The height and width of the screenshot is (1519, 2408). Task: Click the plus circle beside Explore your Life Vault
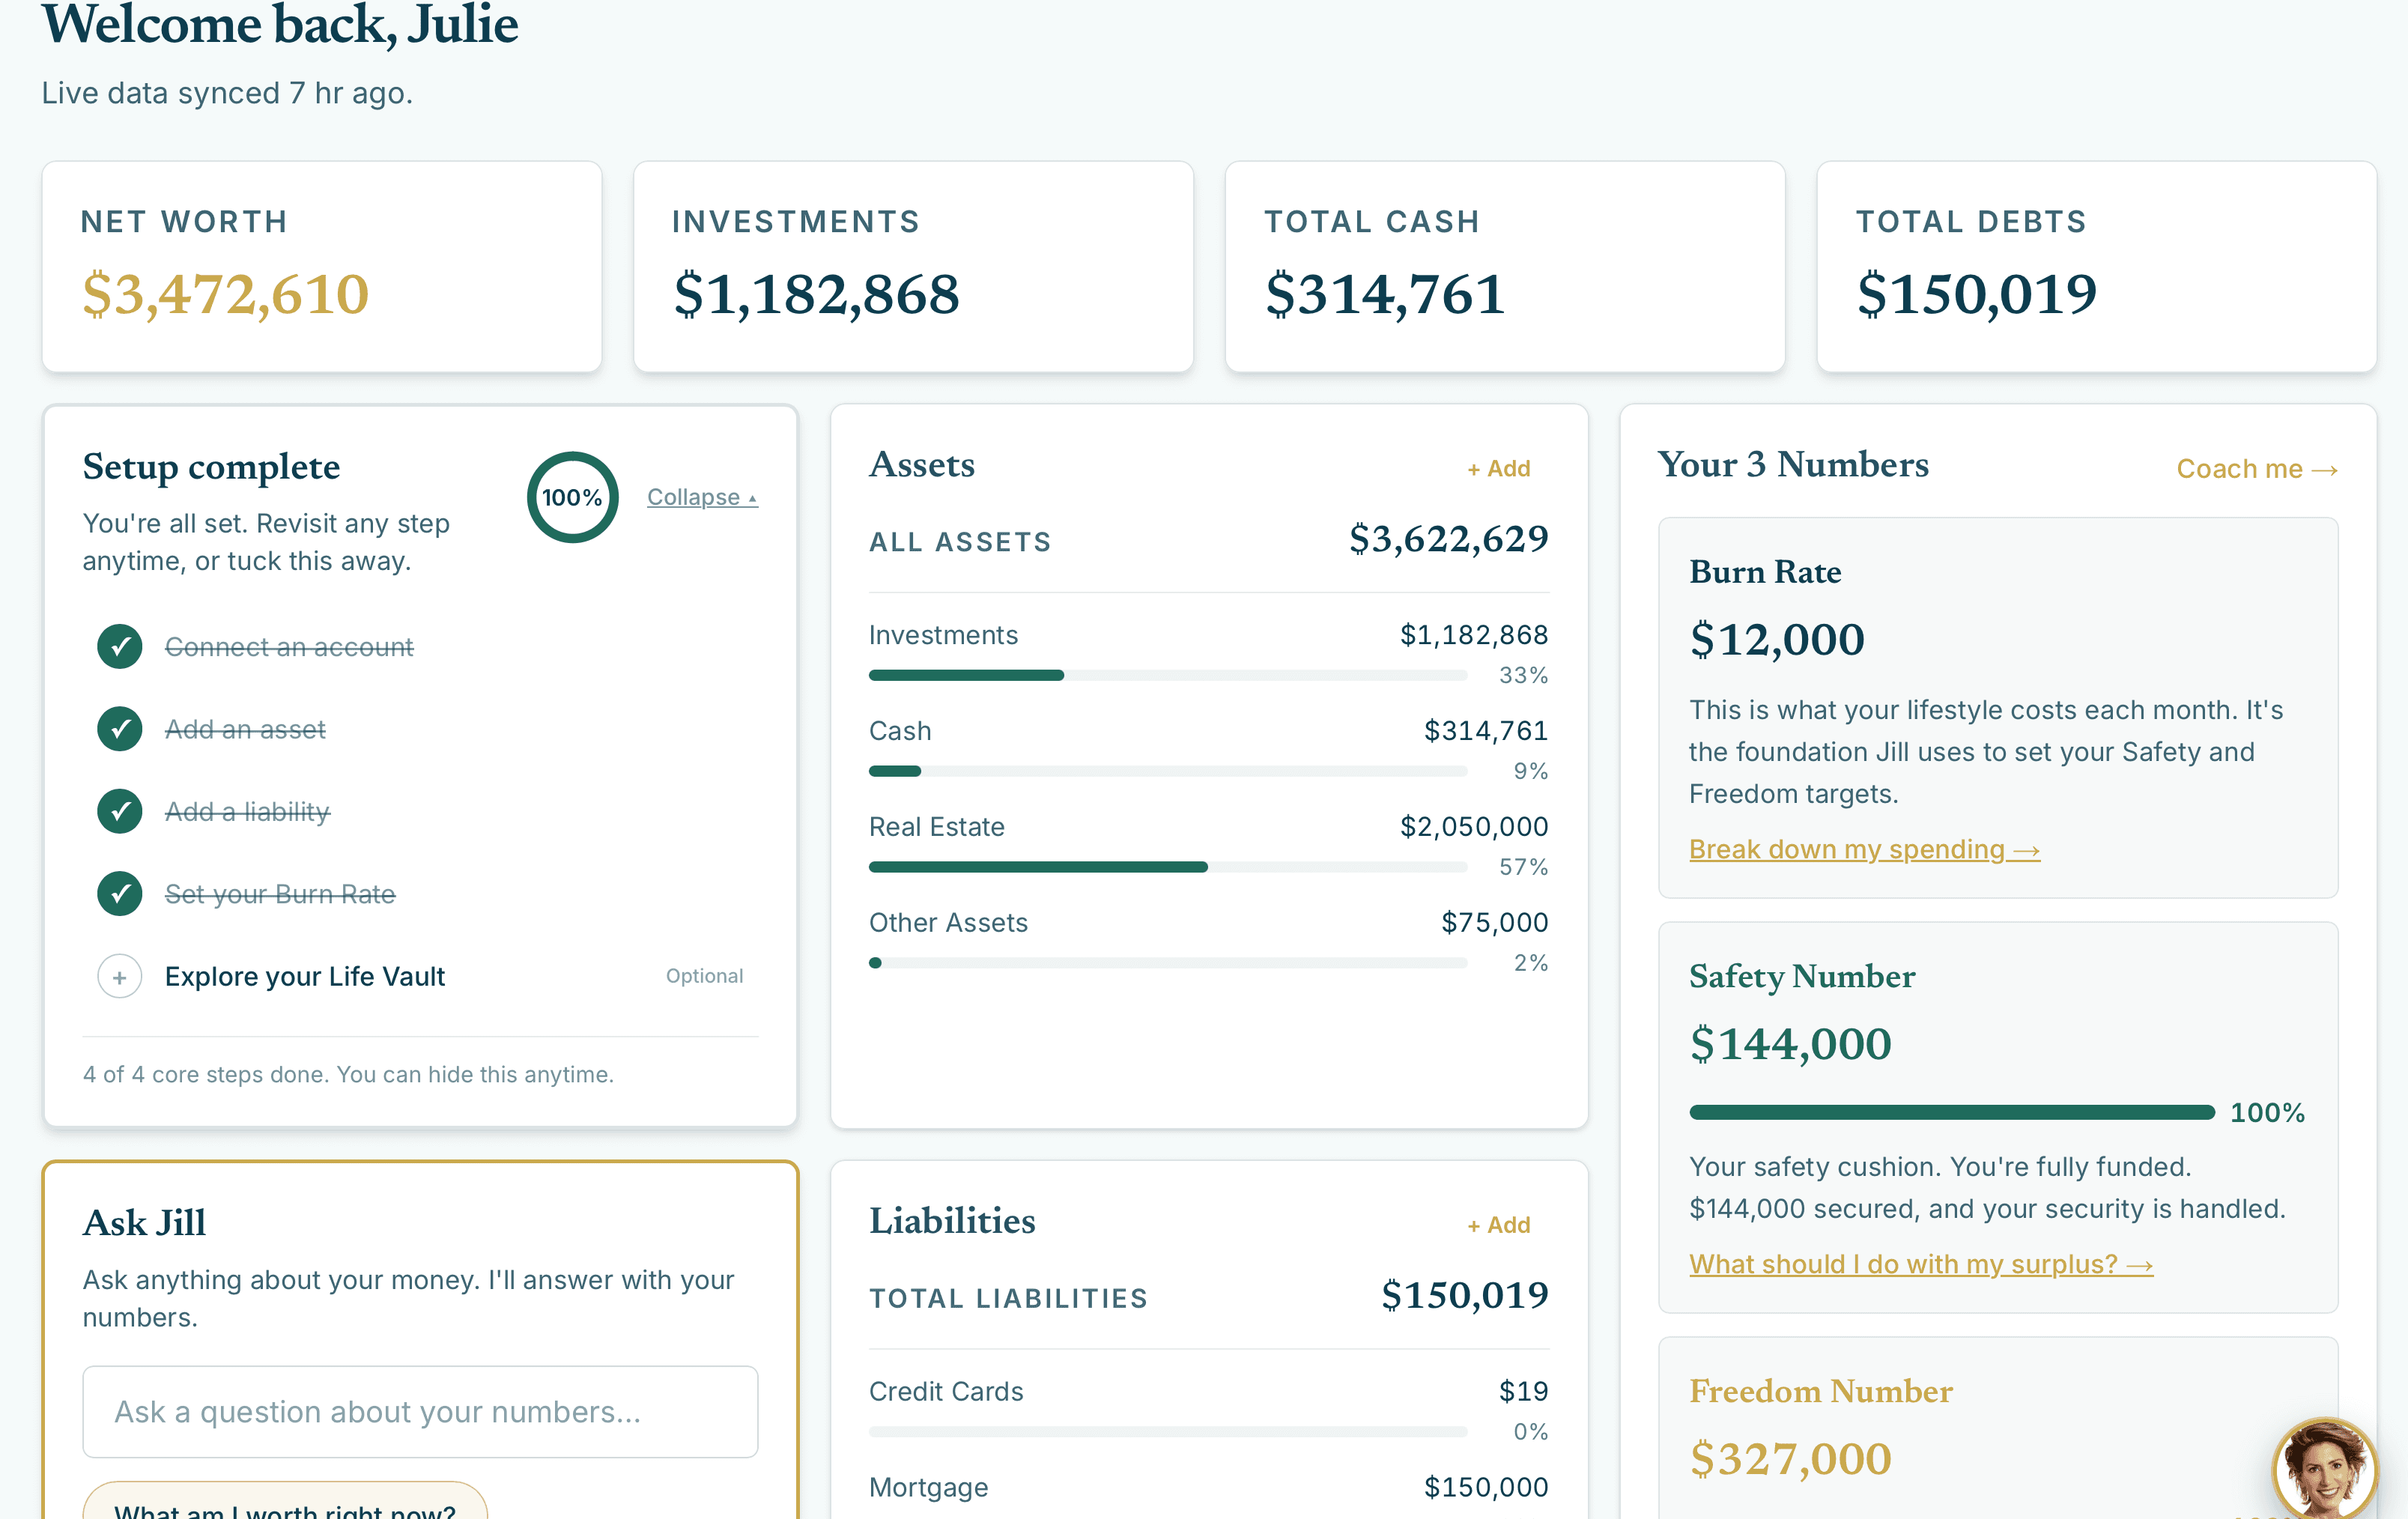coord(120,976)
